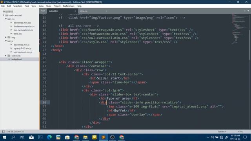
Task: Click the battery tray icon
Action: point(217,137)
